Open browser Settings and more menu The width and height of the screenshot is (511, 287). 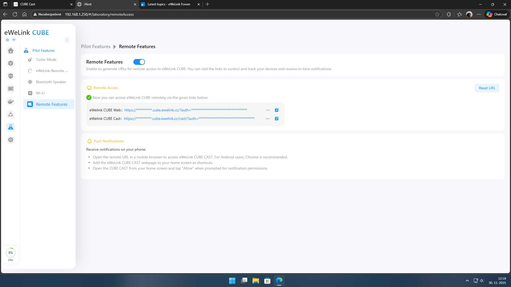[479, 14]
